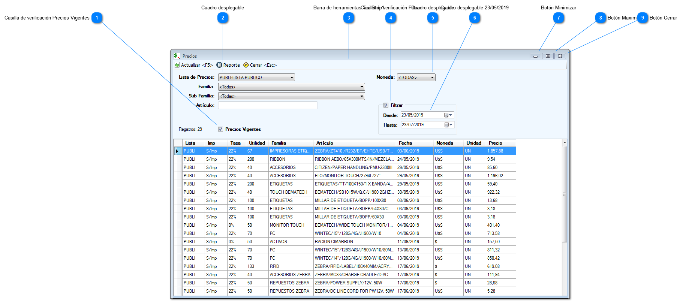Click the Hasta date value 23/07/2019
Screen dimensions: 683x302
413,125
